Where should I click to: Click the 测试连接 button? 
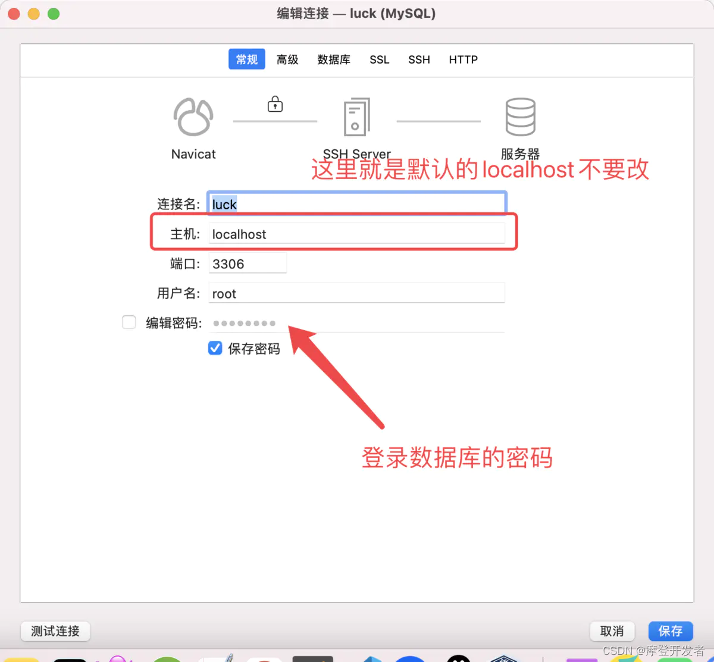[55, 631]
